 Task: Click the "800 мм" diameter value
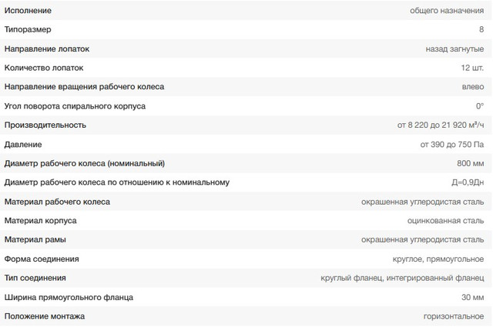click(x=470, y=163)
